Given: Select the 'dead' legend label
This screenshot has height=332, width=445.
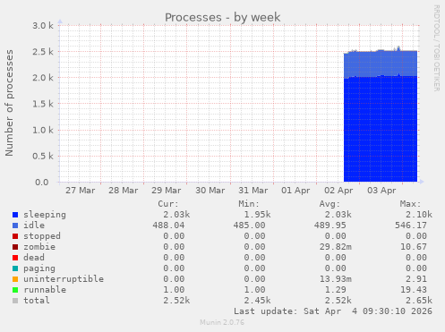Looking at the screenshot, I should (x=34, y=258).
